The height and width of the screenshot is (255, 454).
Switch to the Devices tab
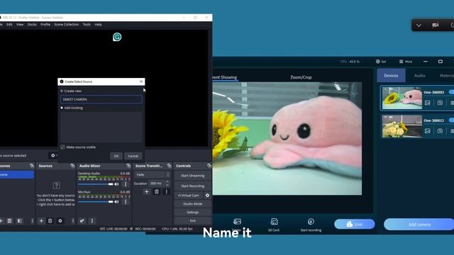391,76
